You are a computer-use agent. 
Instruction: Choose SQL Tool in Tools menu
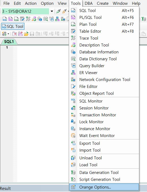[x=104, y=11]
